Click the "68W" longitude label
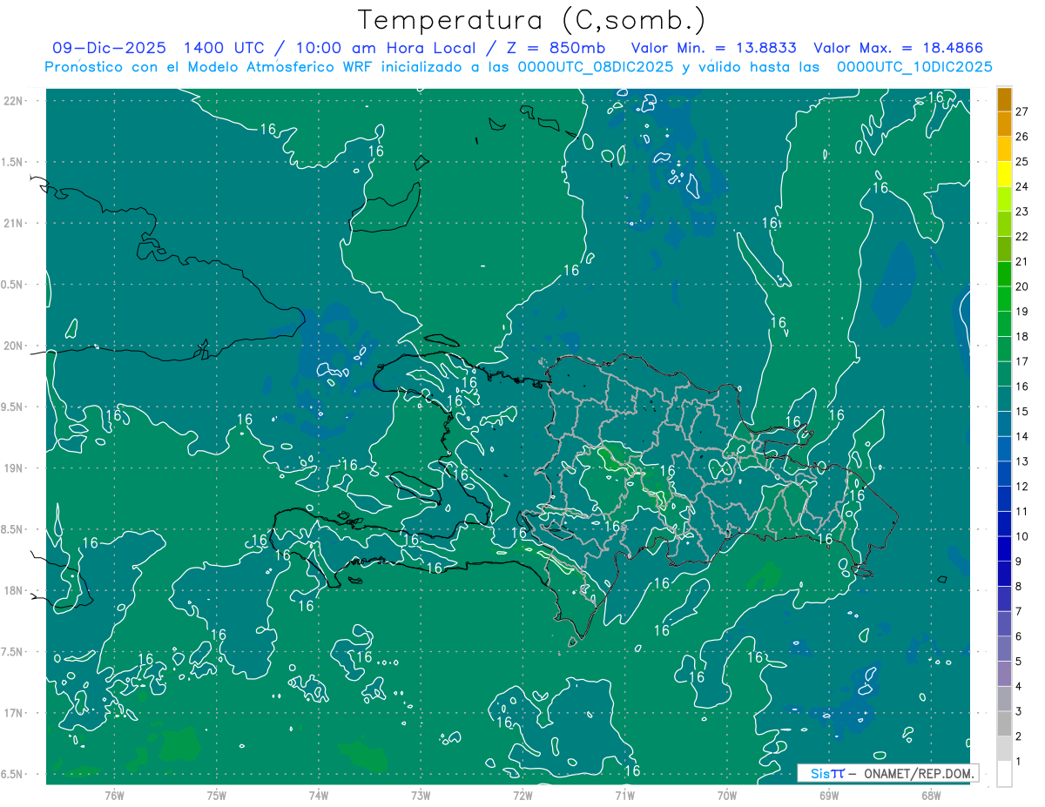 click(x=930, y=796)
